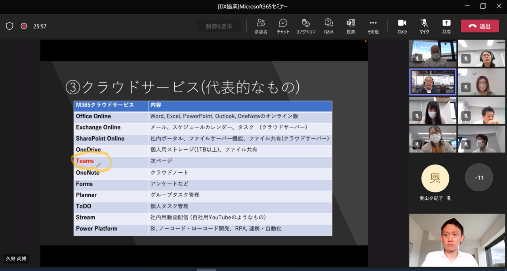The image size is (507, 271).
Task: Open the チャット chat panel
Action: (x=283, y=26)
